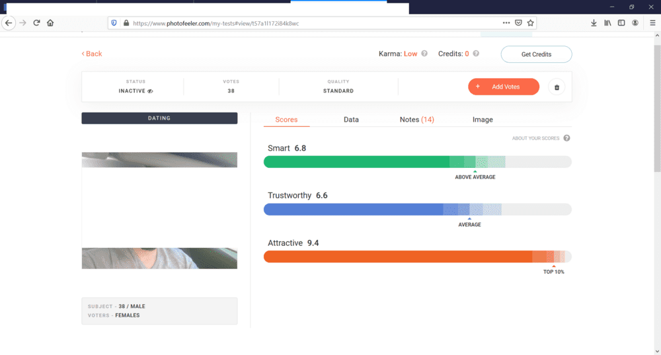Click the 'TOP 10%' marker label
Screen dimensions: 661x355
click(x=553, y=272)
